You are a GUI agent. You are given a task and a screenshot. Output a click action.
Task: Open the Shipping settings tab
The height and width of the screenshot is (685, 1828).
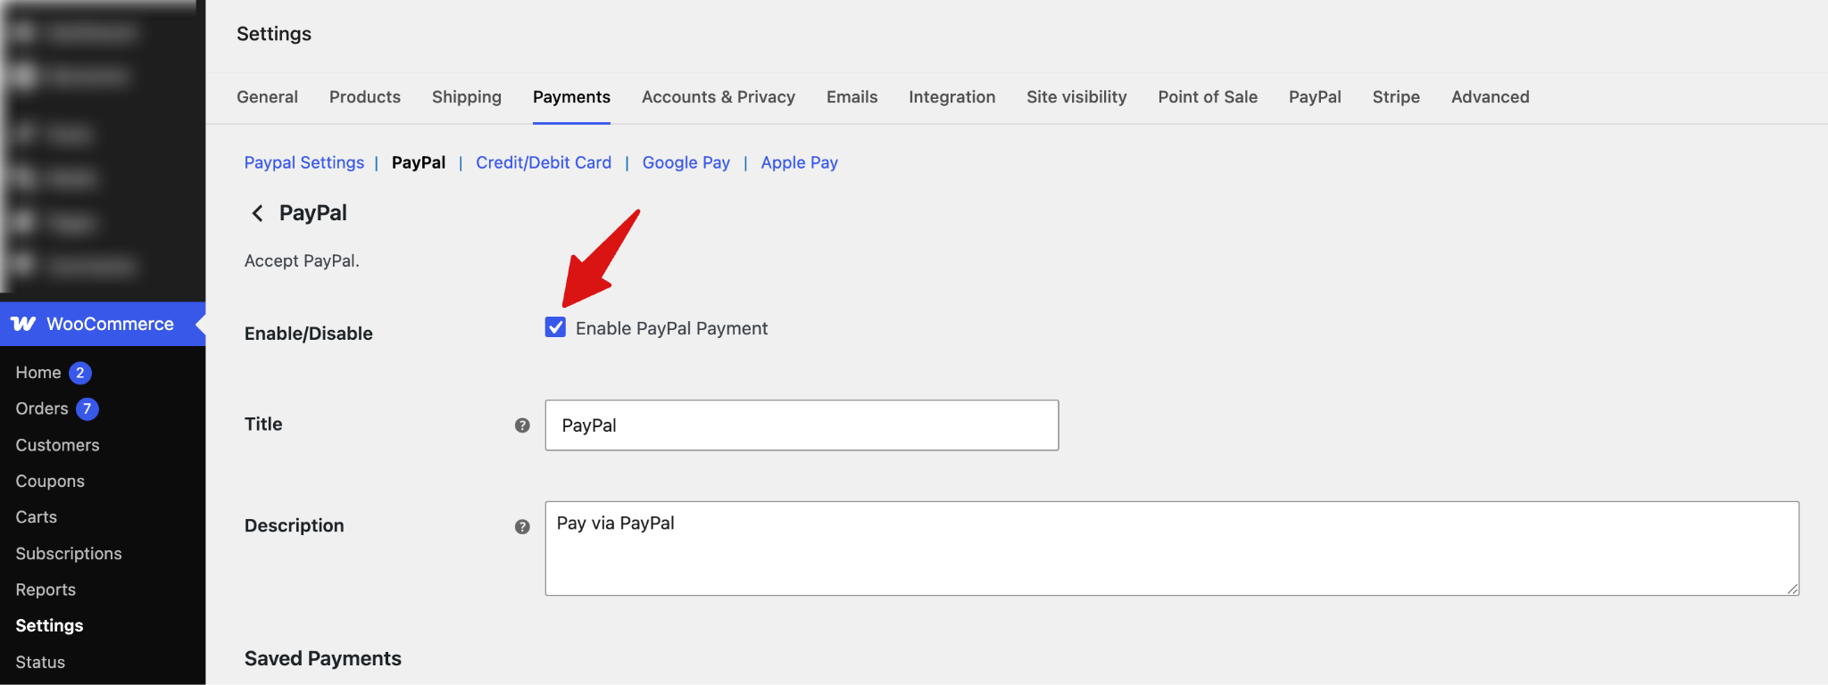click(467, 97)
